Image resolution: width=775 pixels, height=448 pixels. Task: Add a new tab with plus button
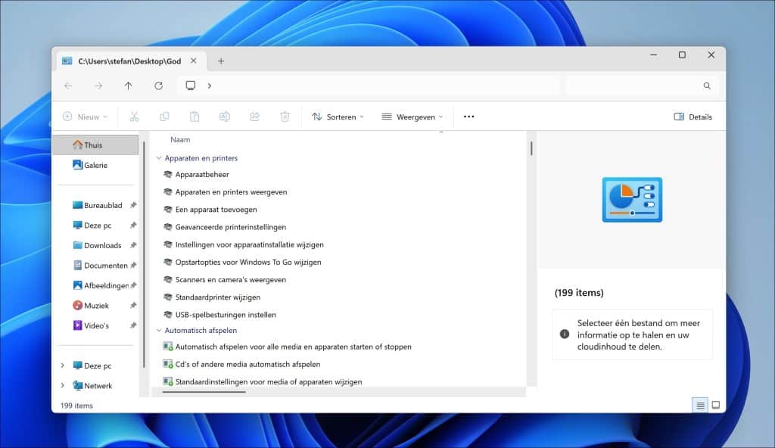click(x=221, y=61)
